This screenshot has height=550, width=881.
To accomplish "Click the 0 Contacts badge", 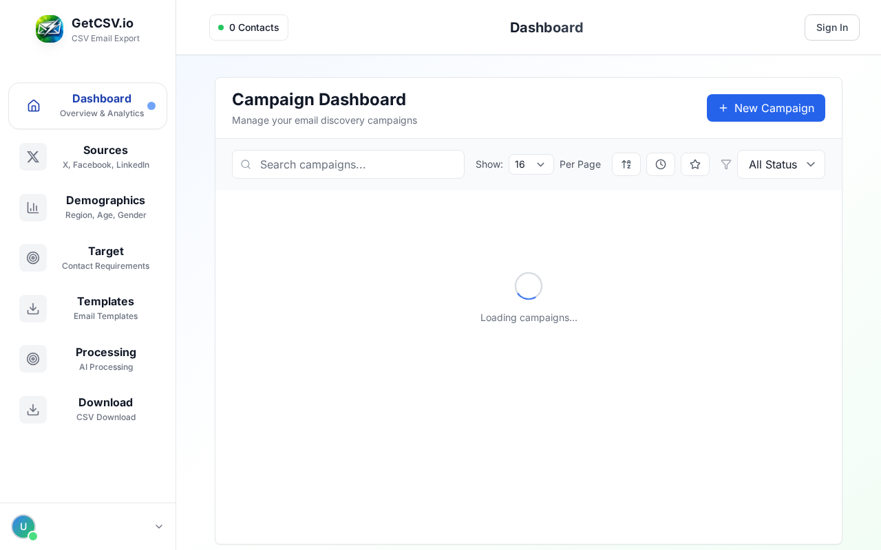I will [248, 27].
